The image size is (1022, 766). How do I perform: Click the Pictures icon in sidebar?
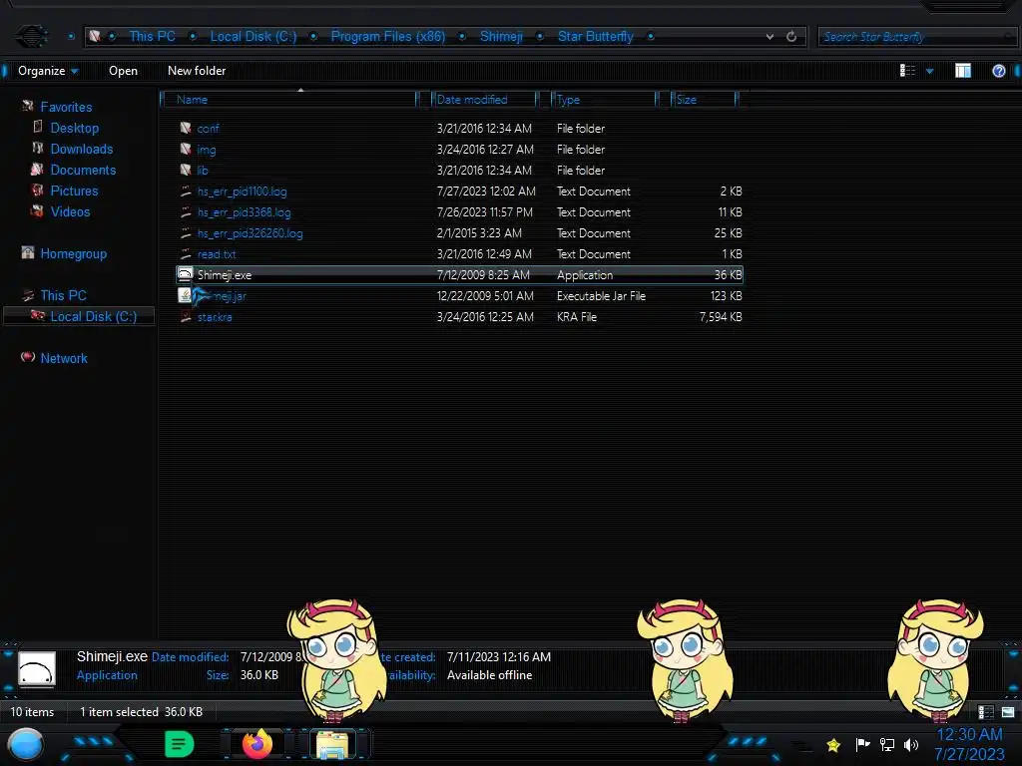37,191
